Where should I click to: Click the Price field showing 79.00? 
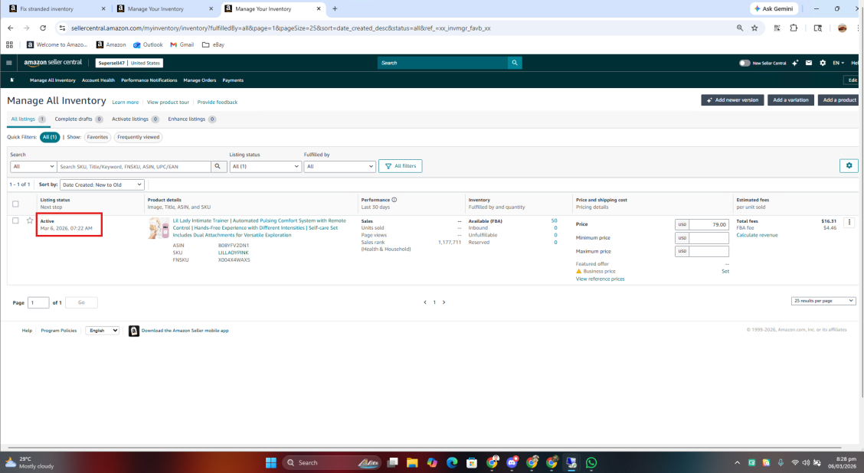[709, 224]
